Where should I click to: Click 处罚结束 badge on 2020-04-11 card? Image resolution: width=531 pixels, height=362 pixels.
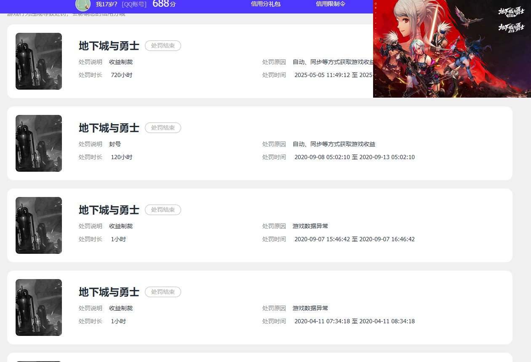pos(163,292)
